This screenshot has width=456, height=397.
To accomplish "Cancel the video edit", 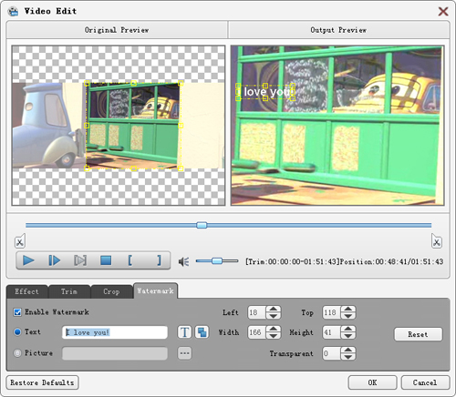I will tap(425, 382).
